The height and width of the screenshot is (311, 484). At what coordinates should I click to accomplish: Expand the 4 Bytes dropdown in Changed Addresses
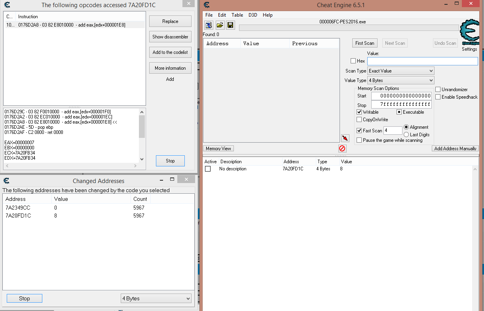coord(156,298)
